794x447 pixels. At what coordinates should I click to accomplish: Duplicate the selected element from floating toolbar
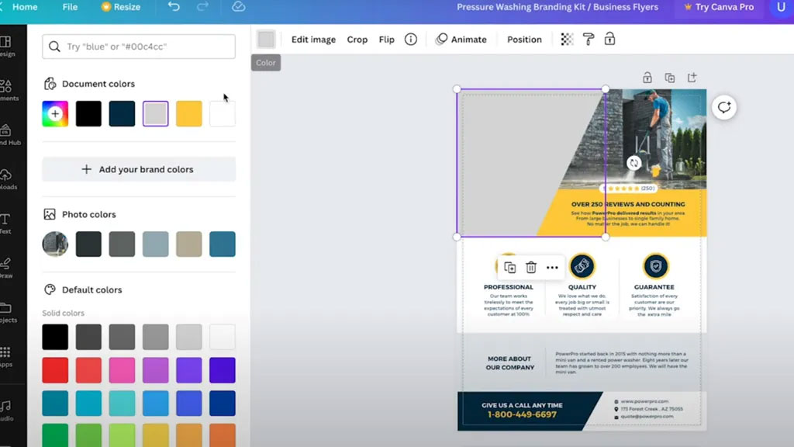click(509, 268)
